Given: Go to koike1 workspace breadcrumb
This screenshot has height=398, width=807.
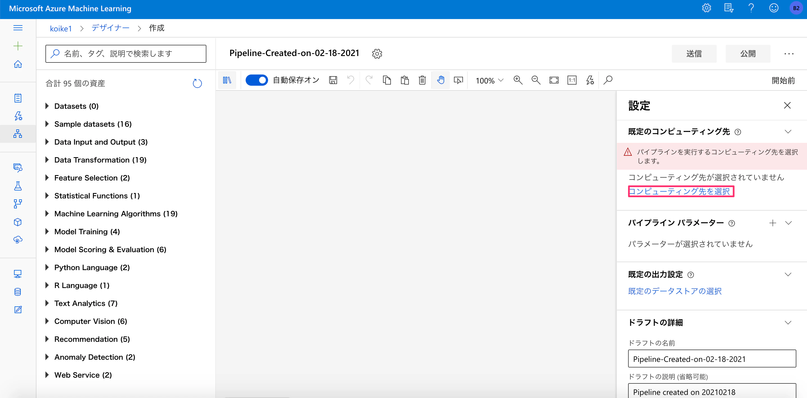Looking at the screenshot, I should [x=61, y=29].
